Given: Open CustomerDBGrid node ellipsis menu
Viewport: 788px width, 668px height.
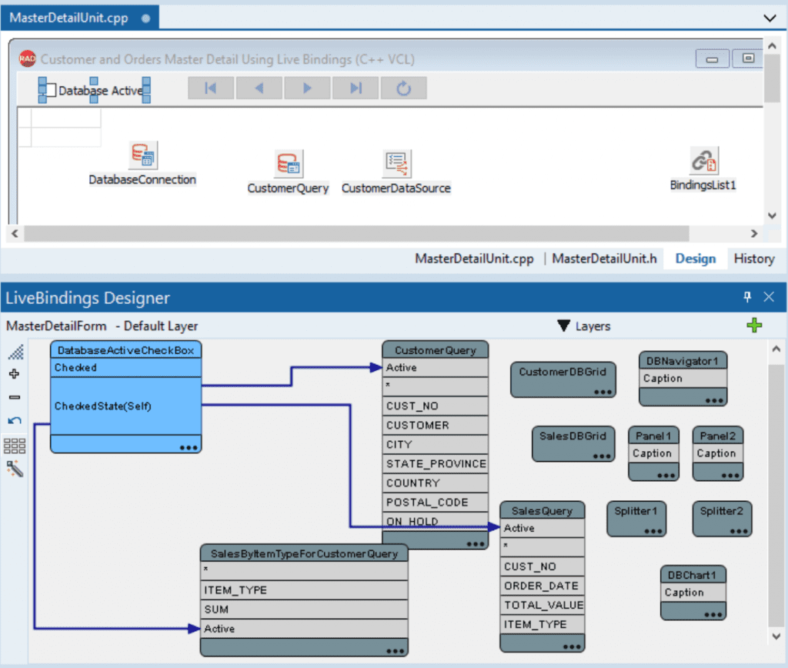Looking at the screenshot, I should 603,392.
